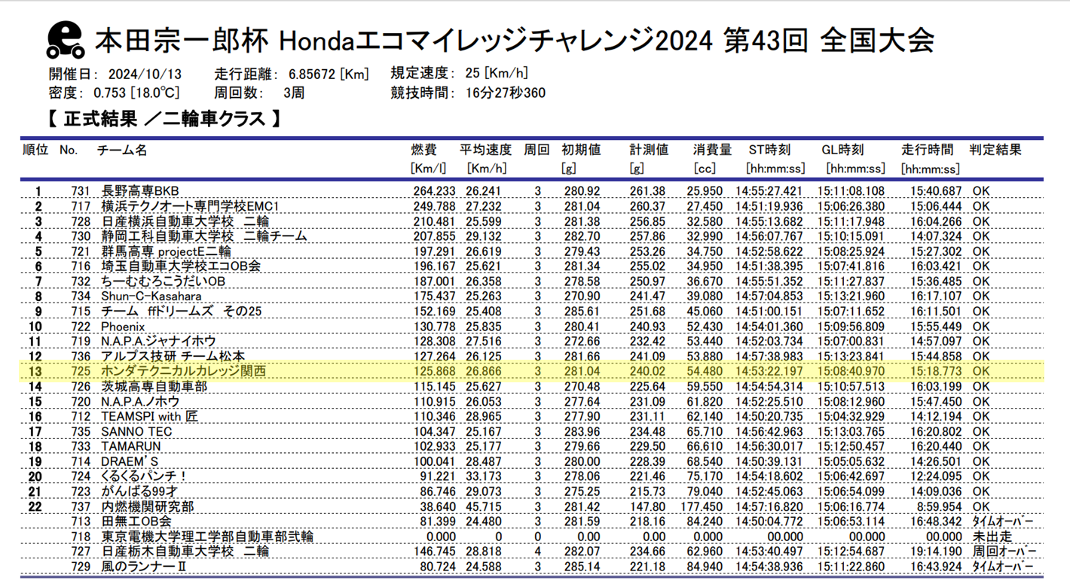Click the 走行時間 column header

[x=927, y=151]
